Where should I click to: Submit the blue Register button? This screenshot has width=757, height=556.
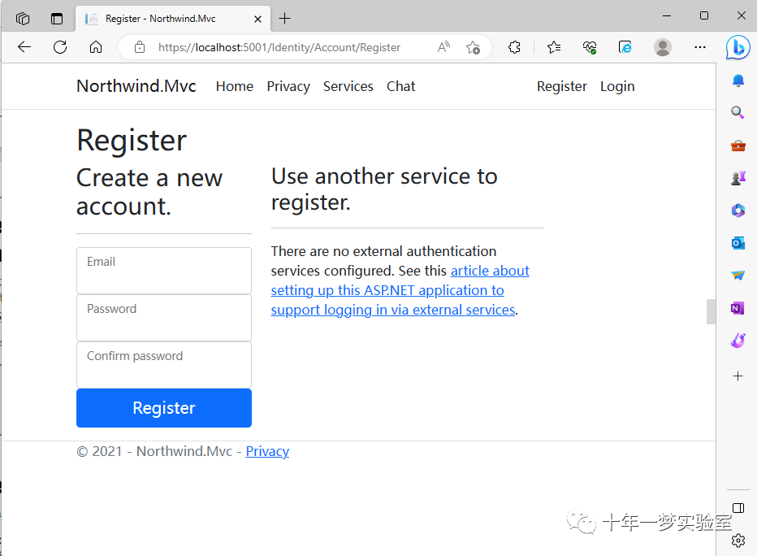164,408
